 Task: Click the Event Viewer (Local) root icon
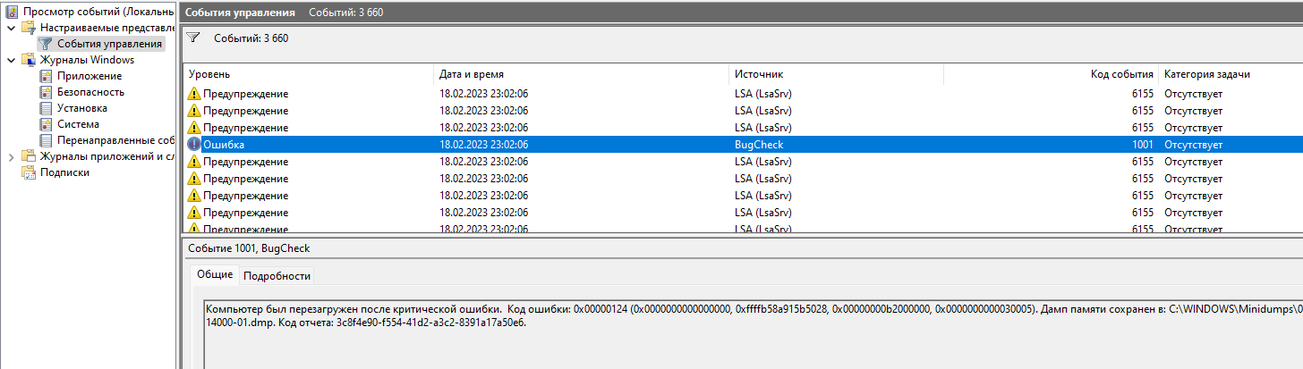[11, 11]
